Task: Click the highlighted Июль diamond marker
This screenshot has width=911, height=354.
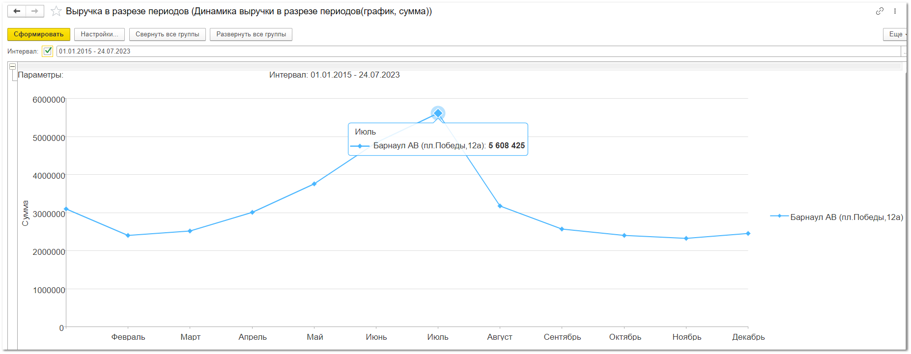Action: coord(438,113)
